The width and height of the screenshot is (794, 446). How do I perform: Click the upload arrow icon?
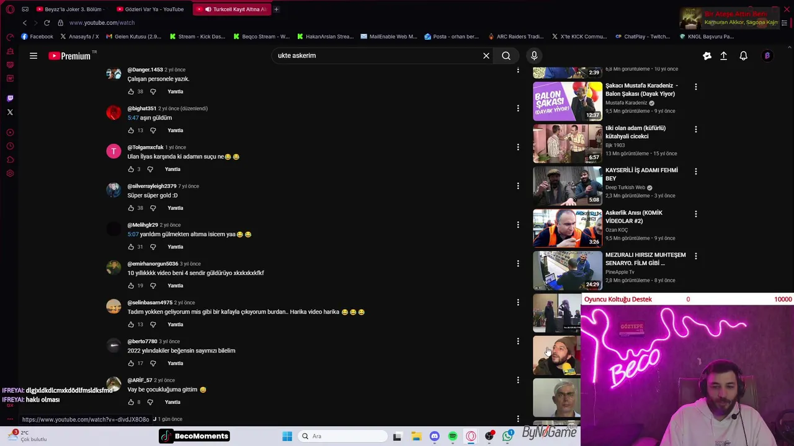tap(723, 56)
